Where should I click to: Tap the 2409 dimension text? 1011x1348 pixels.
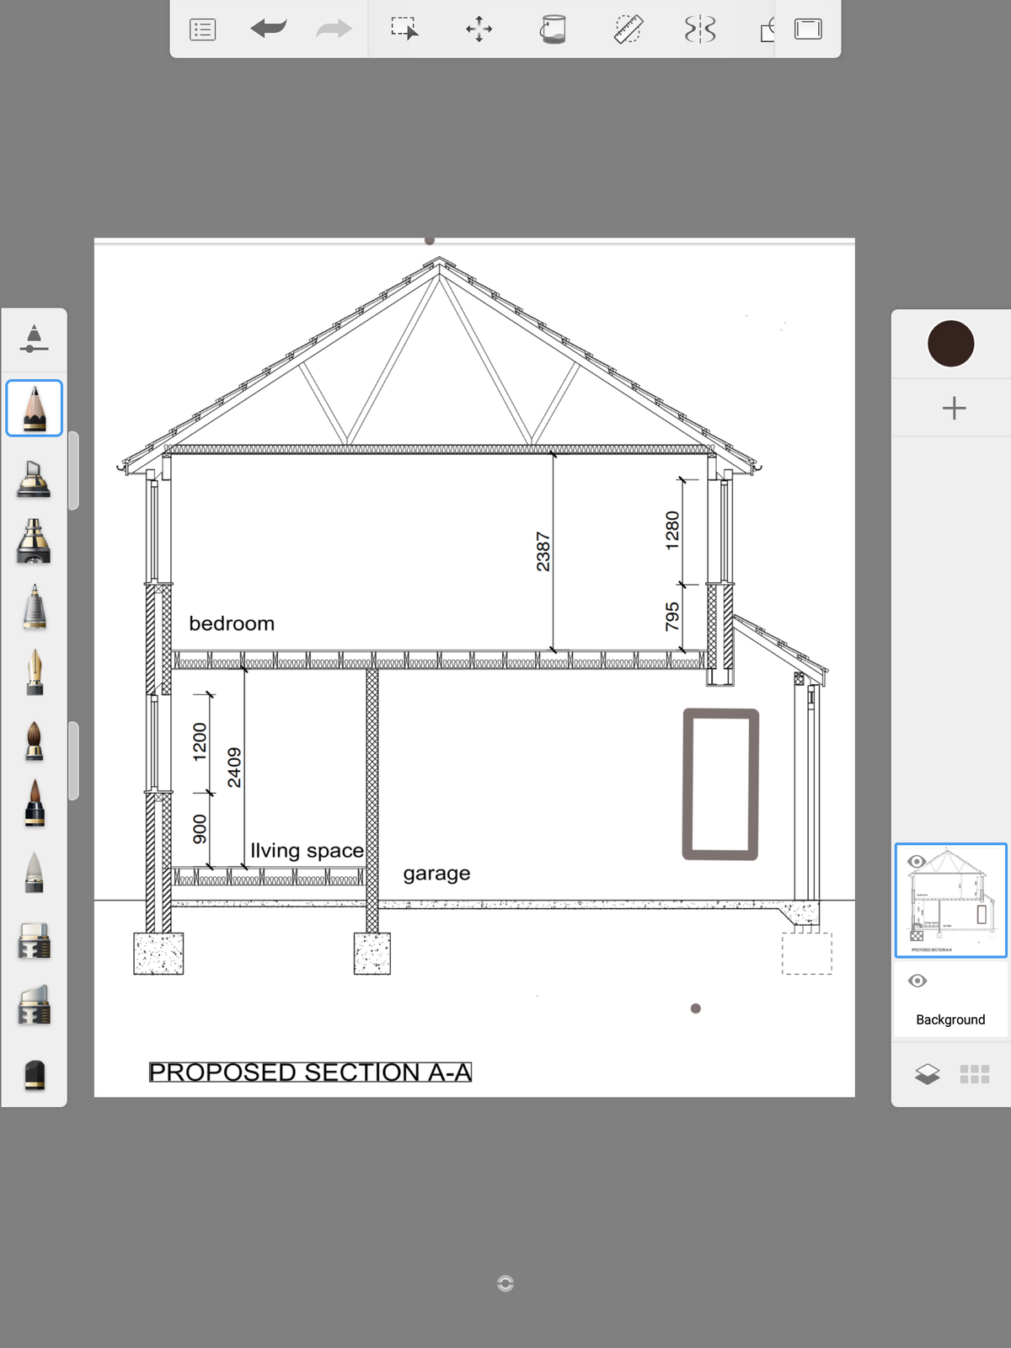(234, 768)
